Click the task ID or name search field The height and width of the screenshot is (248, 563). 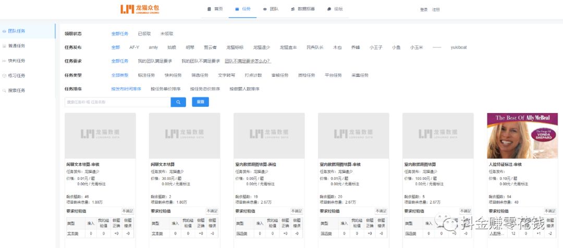click(118, 102)
